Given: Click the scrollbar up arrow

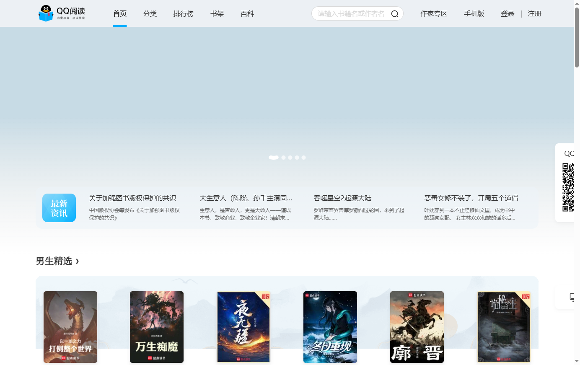Looking at the screenshot, I should 577,3.
